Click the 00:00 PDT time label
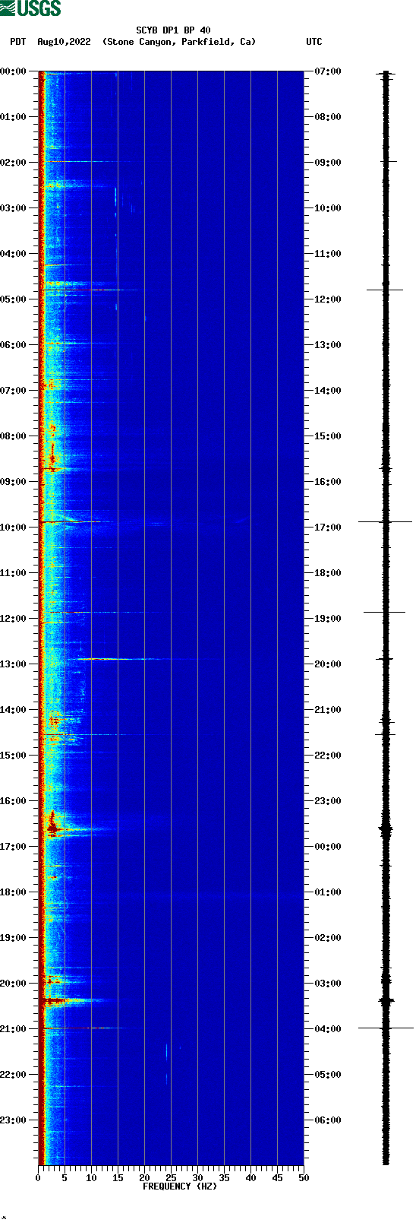Viewport: 419px width, 1226px height. point(14,71)
